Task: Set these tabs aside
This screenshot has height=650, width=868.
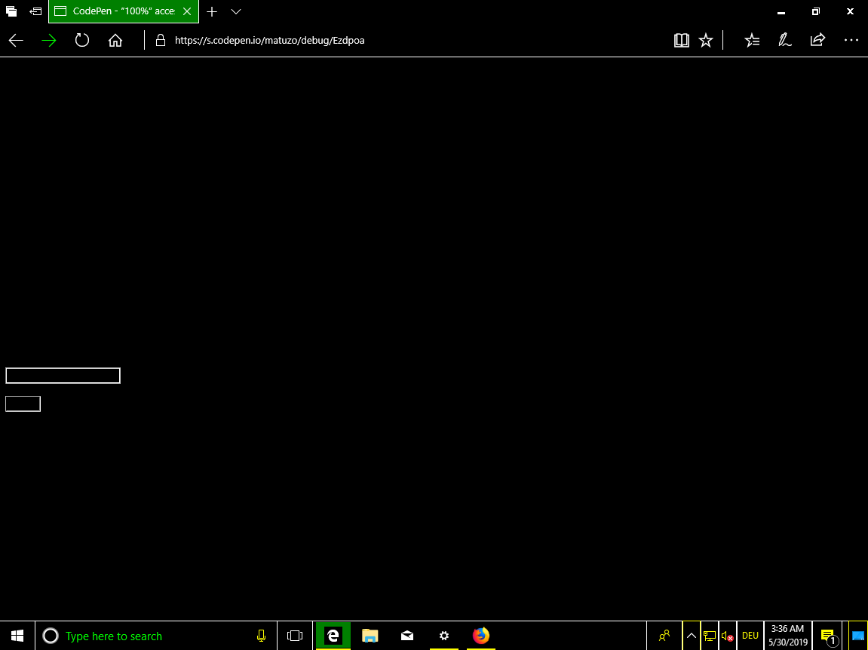Action: (35, 11)
